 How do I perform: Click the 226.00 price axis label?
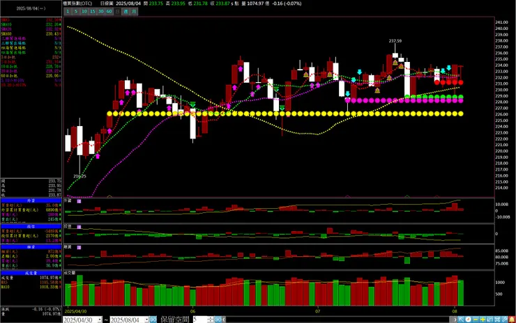[x=502, y=114]
